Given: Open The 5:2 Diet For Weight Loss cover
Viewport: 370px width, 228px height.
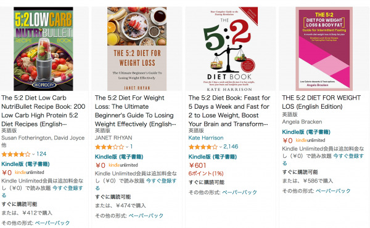Looking at the screenshot, I should point(137,49).
